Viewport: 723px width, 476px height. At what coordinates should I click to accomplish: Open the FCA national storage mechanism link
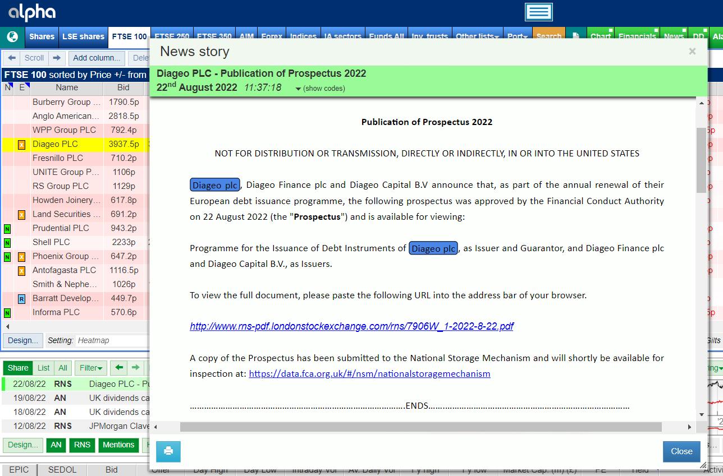[x=369, y=373]
